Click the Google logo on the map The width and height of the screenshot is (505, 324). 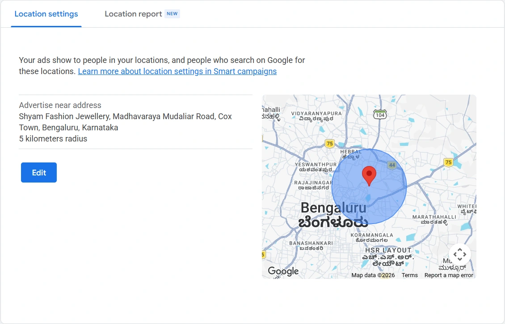tap(283, 271)
